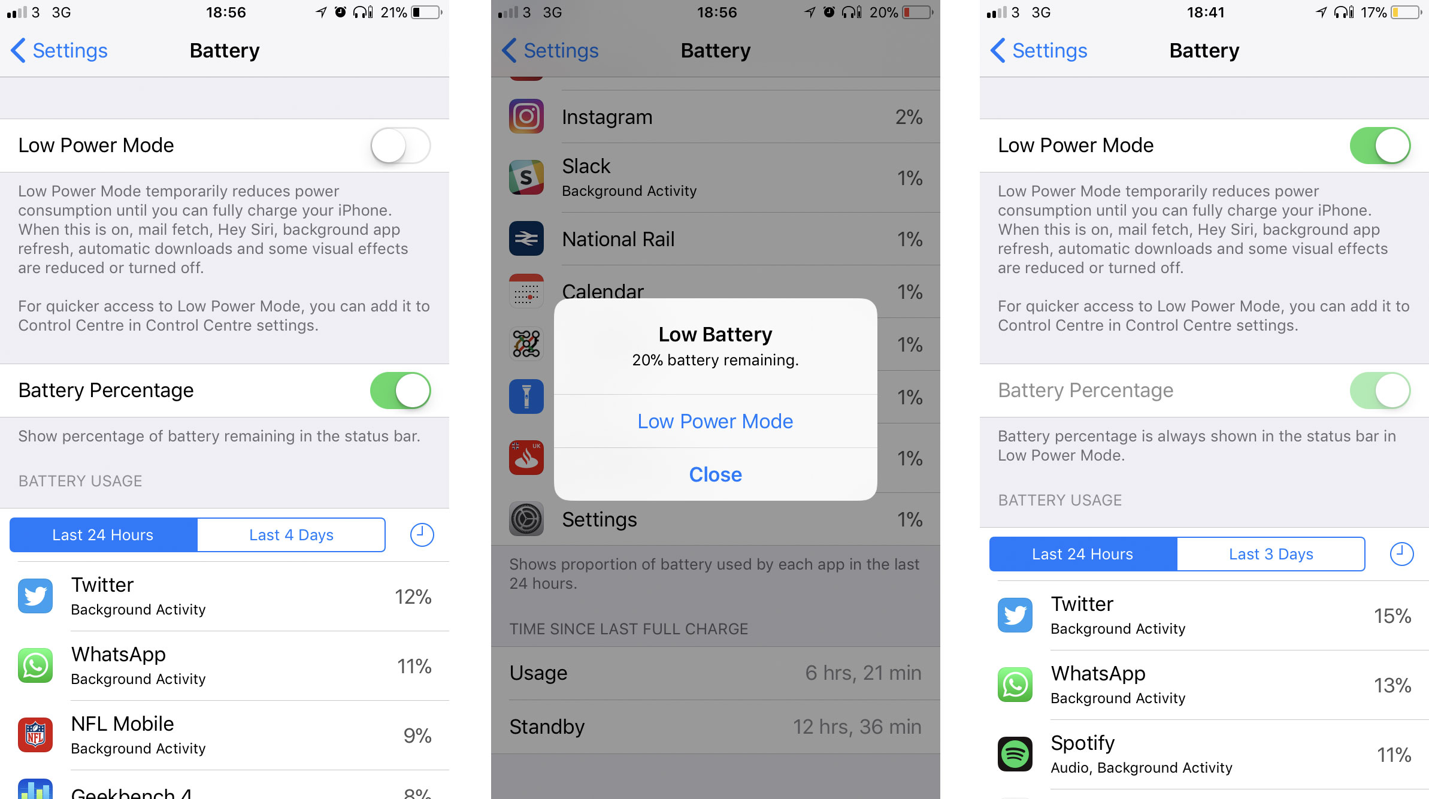1429x799 pixels.
Task: Tap Low Power Mode button in alert dialog
Action: [x=715, y=422]
